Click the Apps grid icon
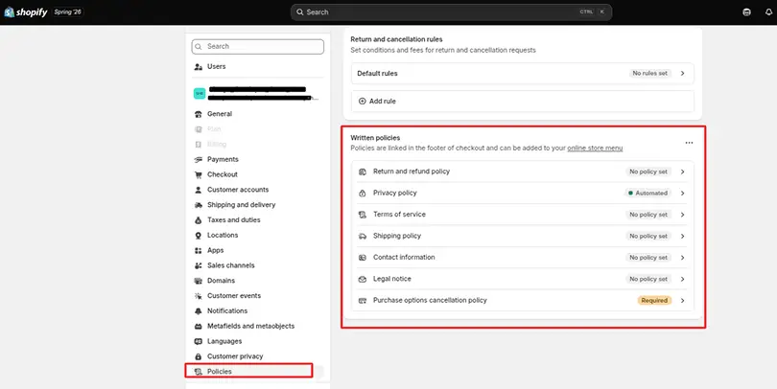 coord(199,250)
